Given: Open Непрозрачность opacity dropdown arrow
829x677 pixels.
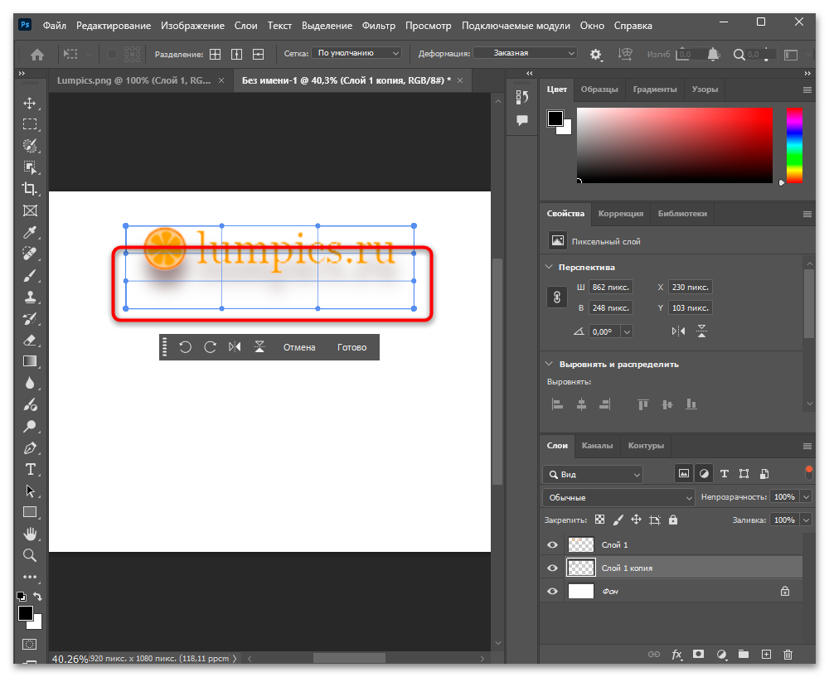Looking at the screenshot, I should (806, 497).
